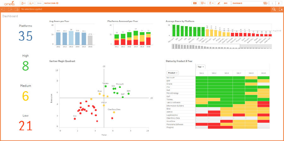Click the Status by Product & Year title
Image resolution: width=284 pixels, height=141 pixels.
[x=179, y=61]
